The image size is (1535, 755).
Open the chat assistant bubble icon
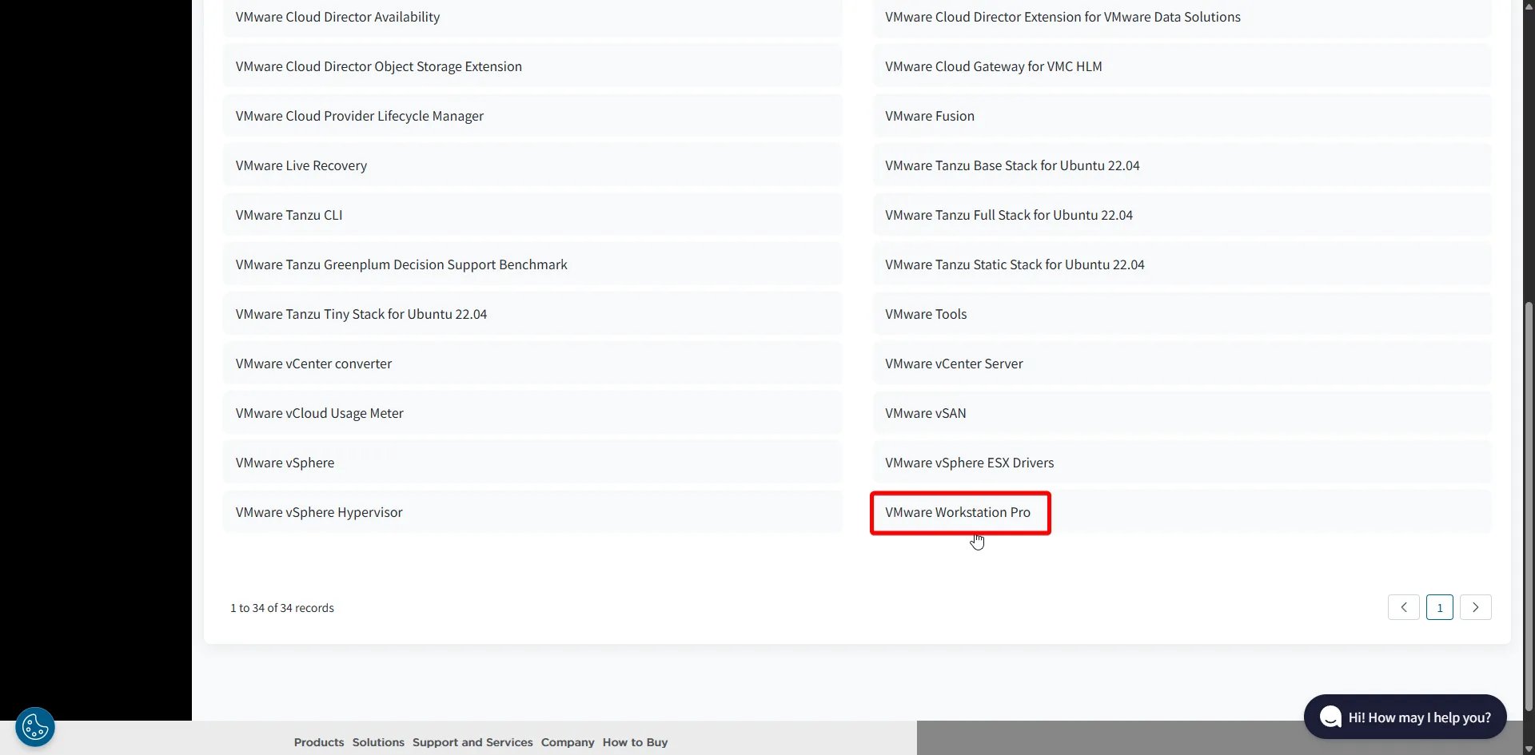[1330, 717]
